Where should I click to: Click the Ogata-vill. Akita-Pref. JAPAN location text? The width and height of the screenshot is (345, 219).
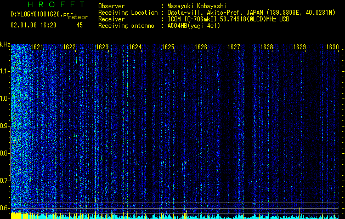coord(215,13)
